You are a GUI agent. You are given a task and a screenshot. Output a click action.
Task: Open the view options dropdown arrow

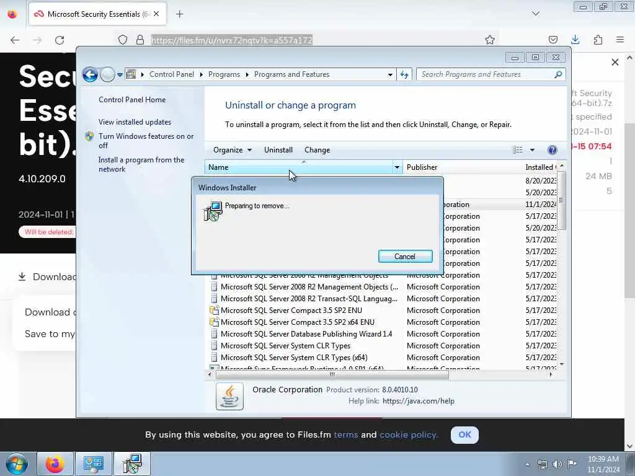[532, 150]
